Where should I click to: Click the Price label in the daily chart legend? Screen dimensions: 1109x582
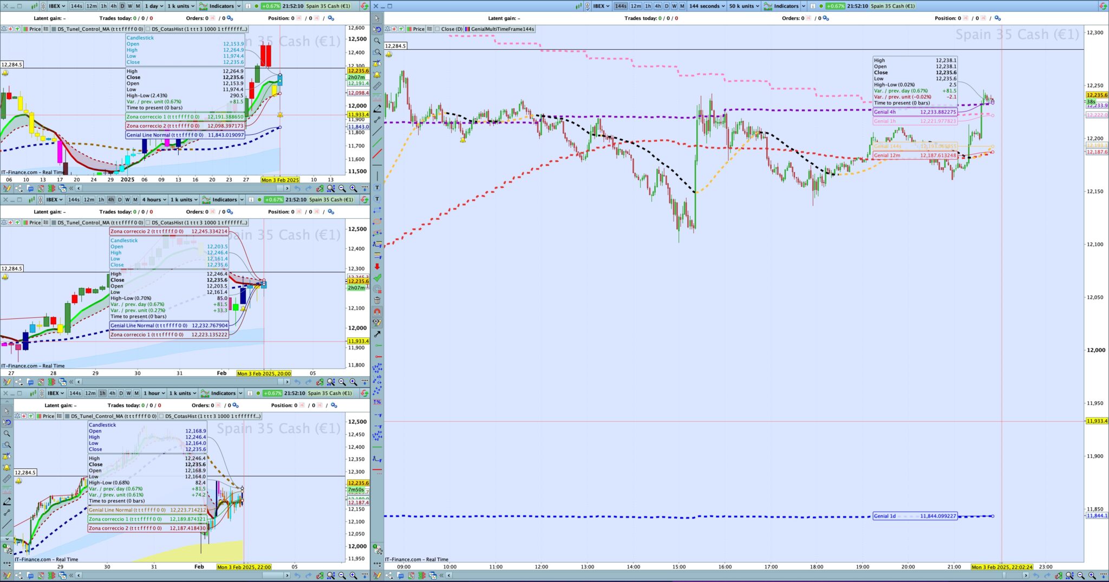click(35, 29)
